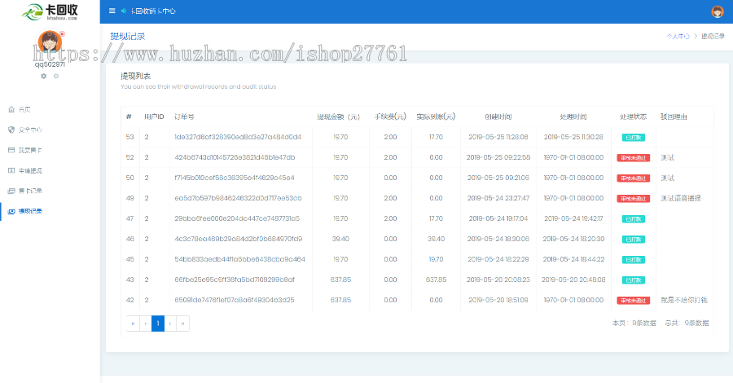The height and width of the screenshot is (383, 733).
Task: Select order number starting with 1de327d8
Action: [238, 137]
